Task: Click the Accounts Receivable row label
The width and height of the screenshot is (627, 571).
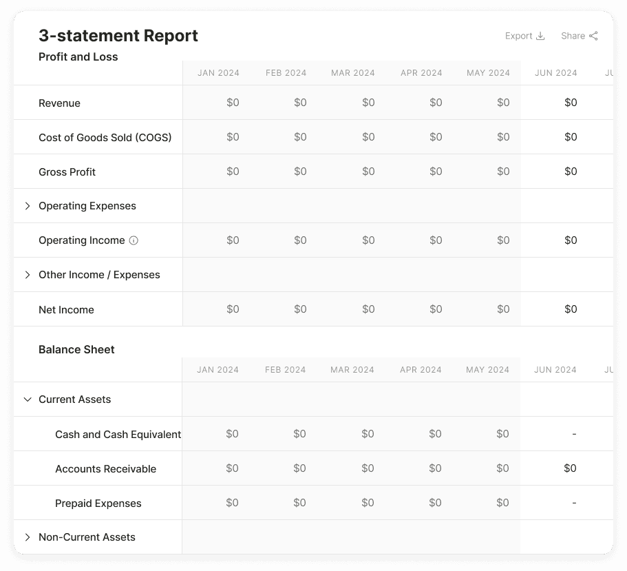Action: [105, 469]
